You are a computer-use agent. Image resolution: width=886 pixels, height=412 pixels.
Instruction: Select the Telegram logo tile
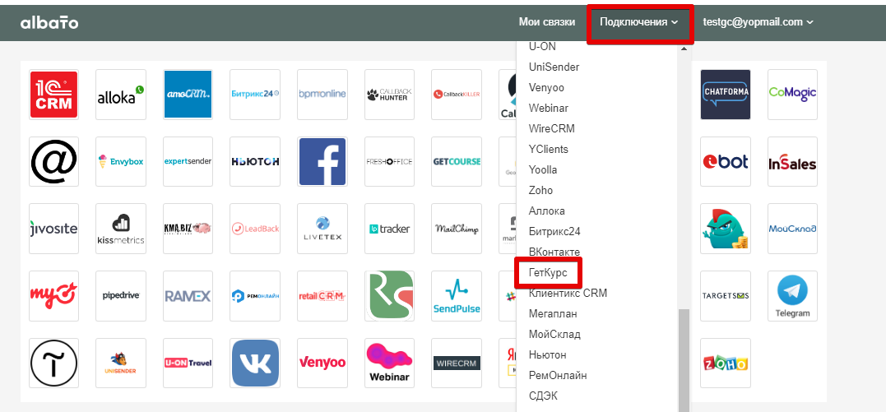792,296
